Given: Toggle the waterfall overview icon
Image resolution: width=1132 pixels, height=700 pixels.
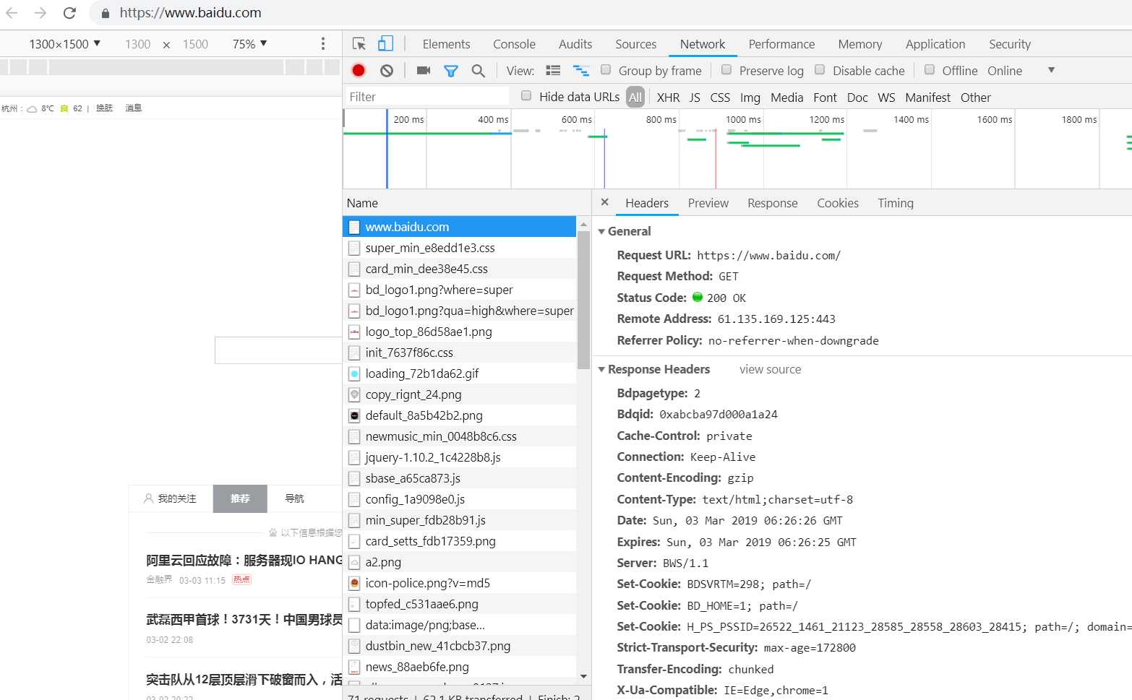Looking at the screenshot, I should [581, 70].
